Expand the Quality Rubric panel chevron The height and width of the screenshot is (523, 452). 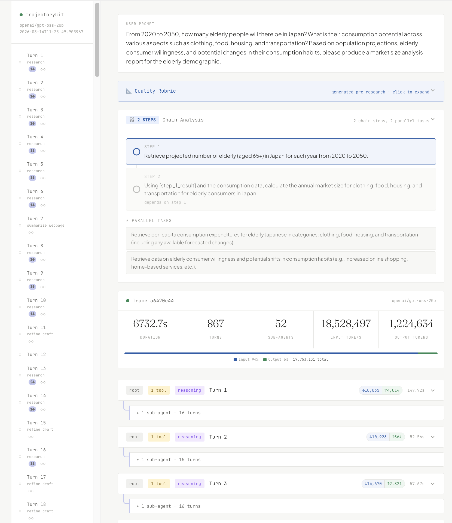click(x=433, y=91)
